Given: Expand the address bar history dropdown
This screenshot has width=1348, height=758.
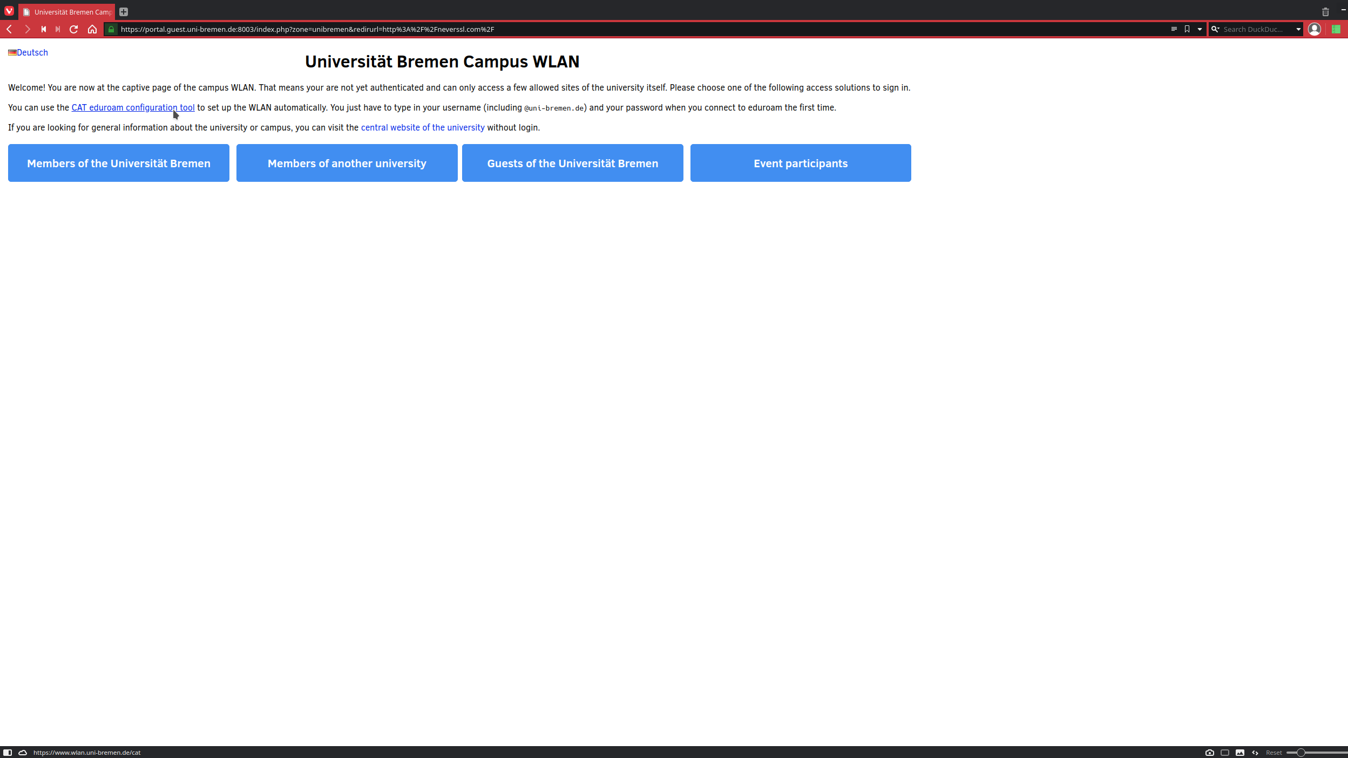Looking at the screenshot, I should (1200, 29).
